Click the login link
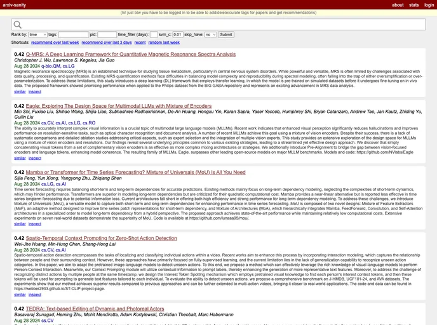This screenshot has height=325, width=437. coord(429,4)
